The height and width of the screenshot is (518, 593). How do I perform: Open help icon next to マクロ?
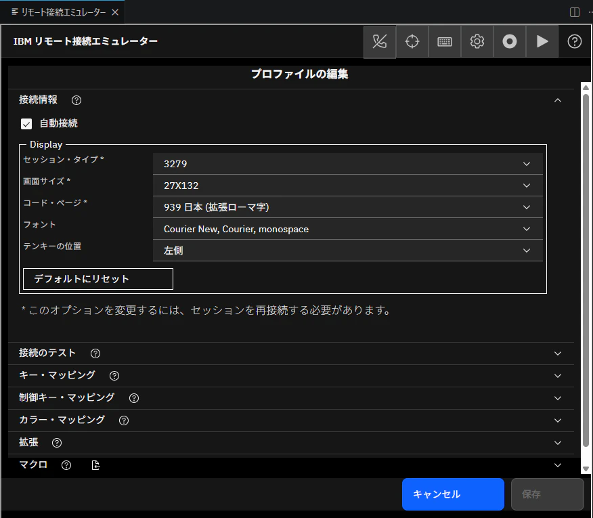tap(66, 465)
